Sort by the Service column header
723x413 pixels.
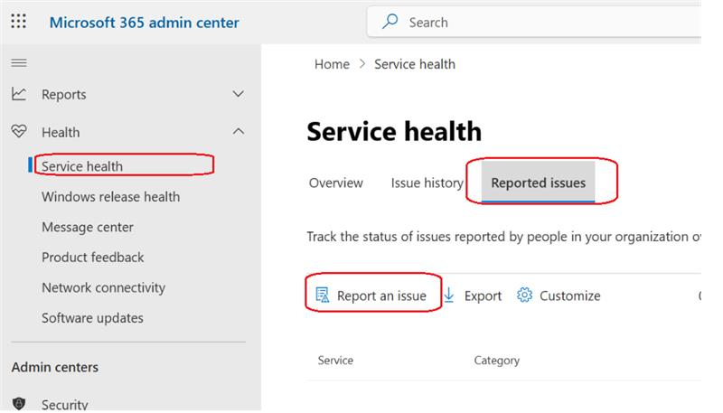(x=335, y=361)
